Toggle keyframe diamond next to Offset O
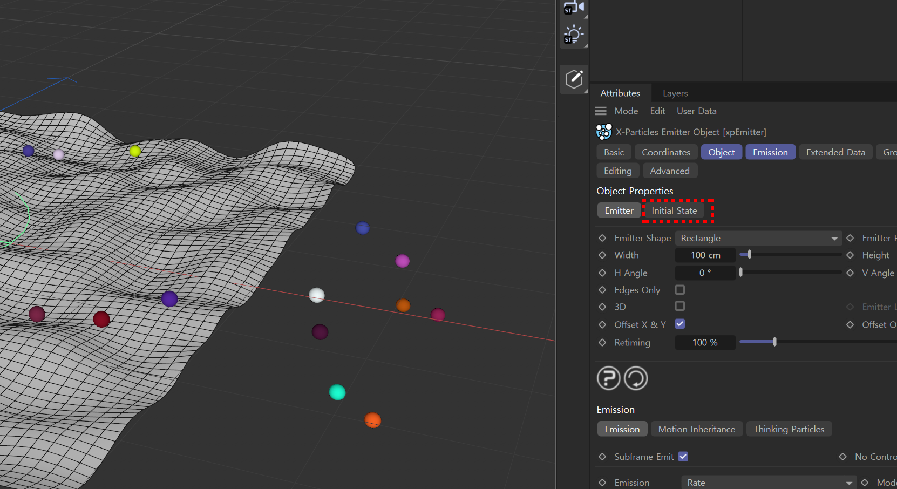The height and width of the screenshot is (489, 897). click(x=850, y=324)
